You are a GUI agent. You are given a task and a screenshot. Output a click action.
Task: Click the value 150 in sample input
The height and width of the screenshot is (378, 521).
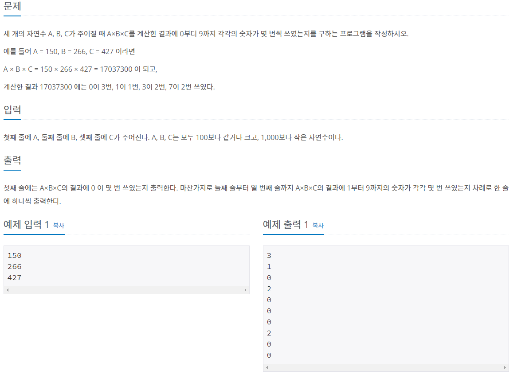[15, 255]
